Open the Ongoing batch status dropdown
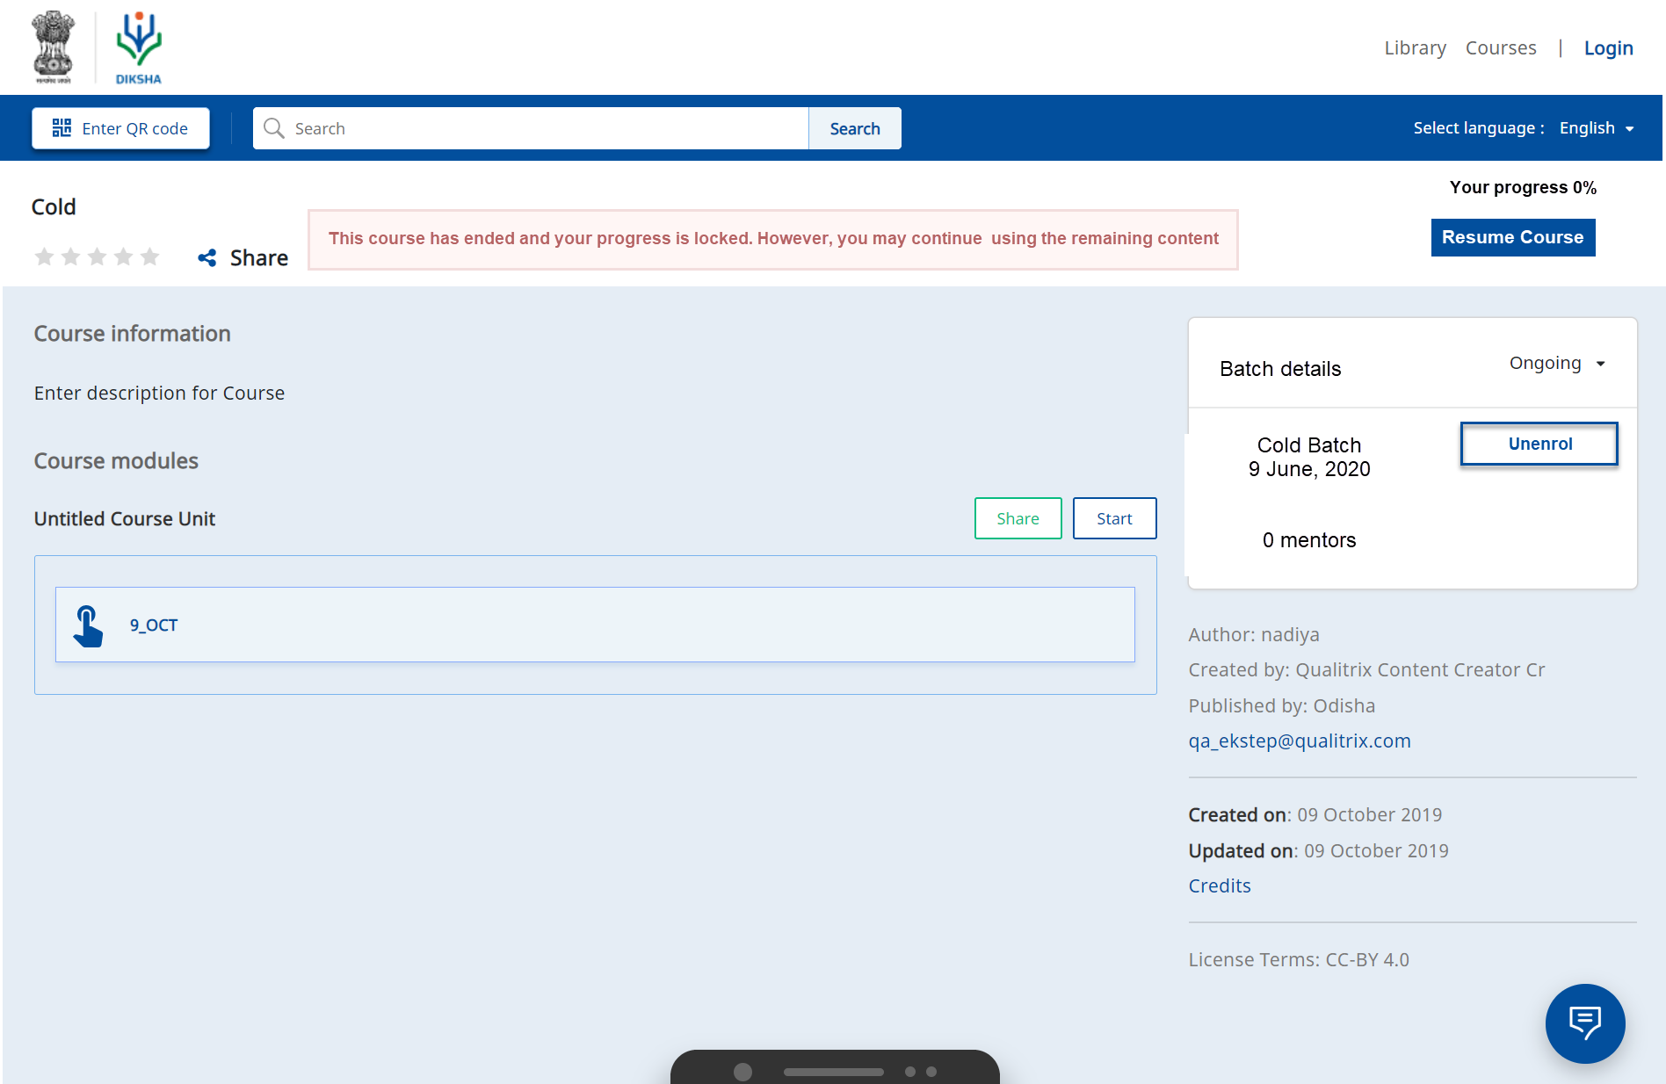 click(x=1556, y=364)
